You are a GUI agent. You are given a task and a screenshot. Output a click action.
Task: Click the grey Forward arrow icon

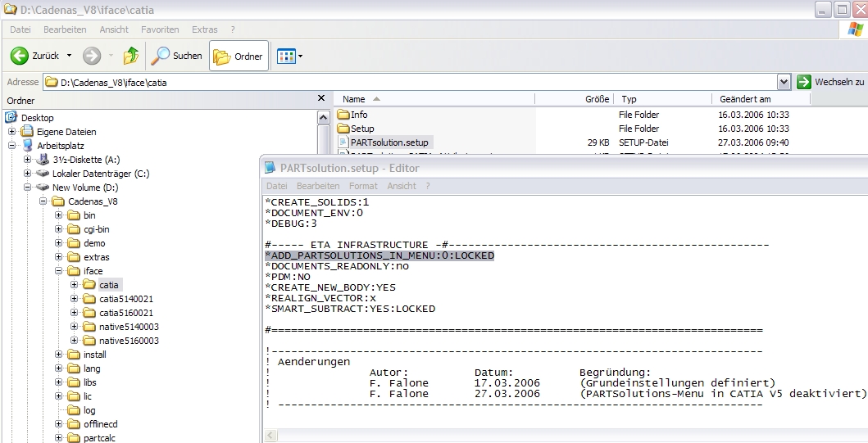[x=92, y=56]
